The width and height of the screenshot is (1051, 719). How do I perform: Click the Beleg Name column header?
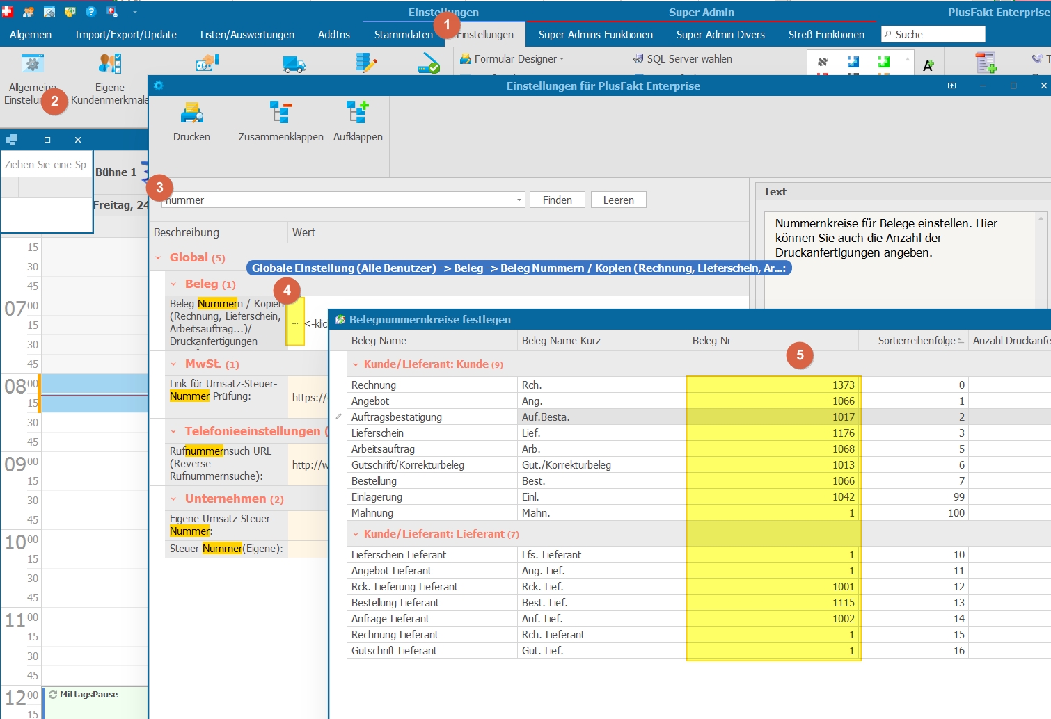(432, 341)
